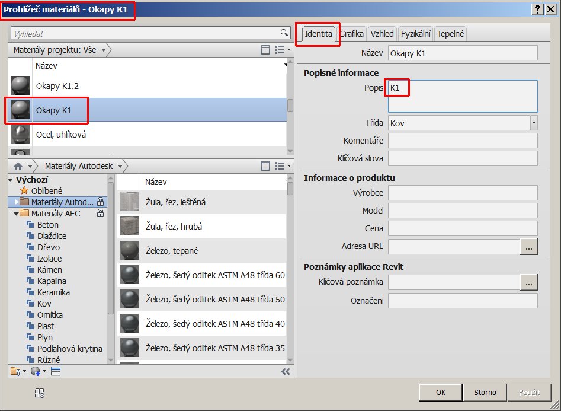
Task: Open the Třída class dropdown
Action: 534,123
